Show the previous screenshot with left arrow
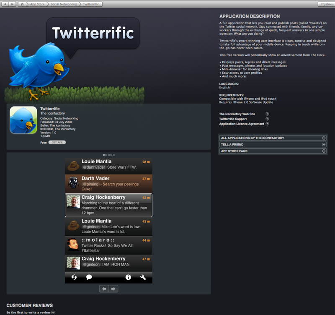 click(104, 289)
